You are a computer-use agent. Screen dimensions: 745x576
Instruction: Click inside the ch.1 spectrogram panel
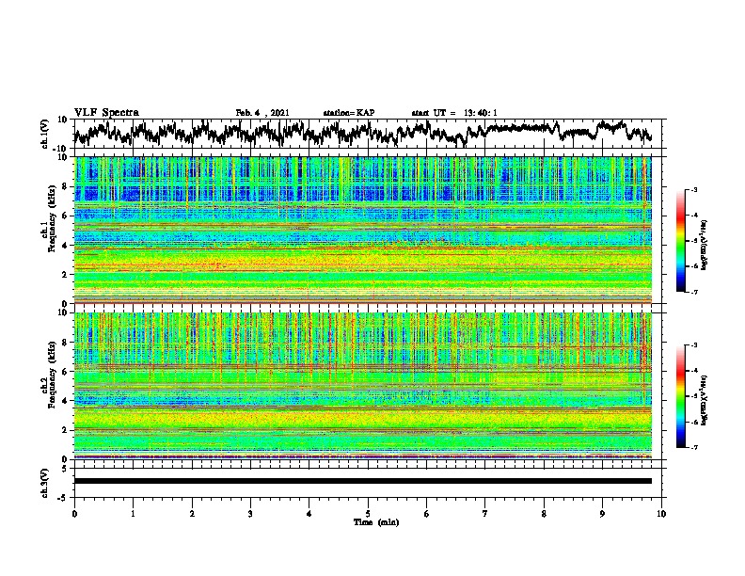(x=363, y=230)
